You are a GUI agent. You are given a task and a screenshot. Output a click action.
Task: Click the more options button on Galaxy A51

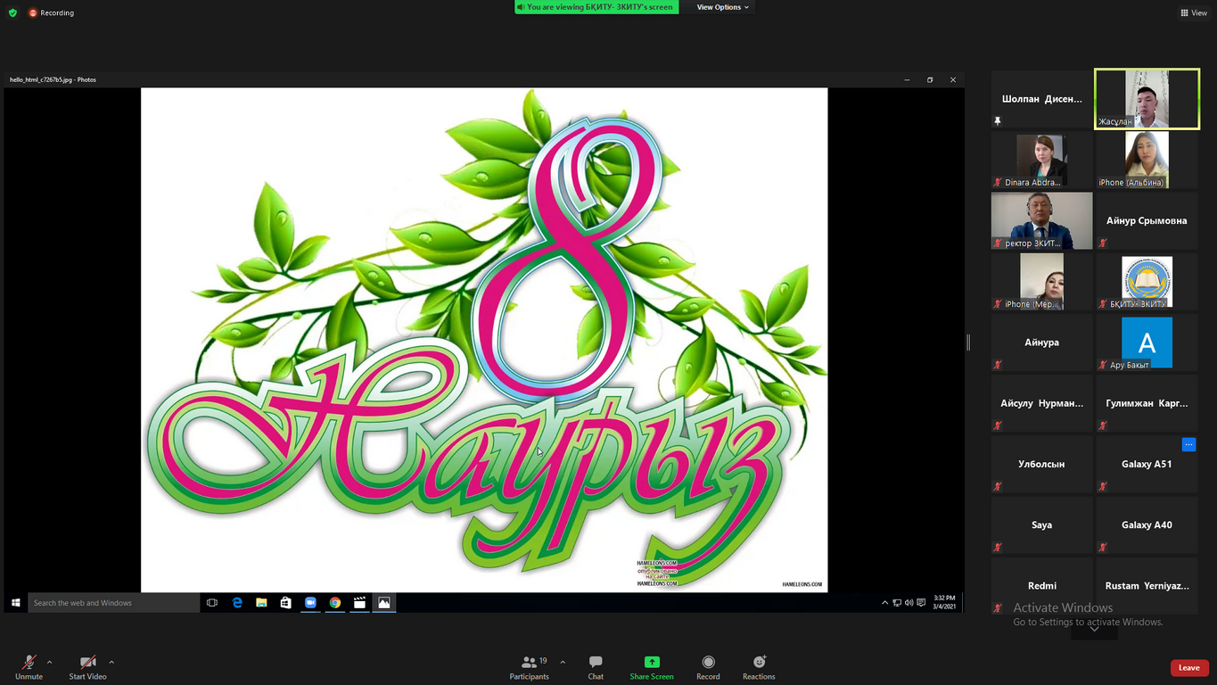pyautogui.click(x=1188, y=444)
